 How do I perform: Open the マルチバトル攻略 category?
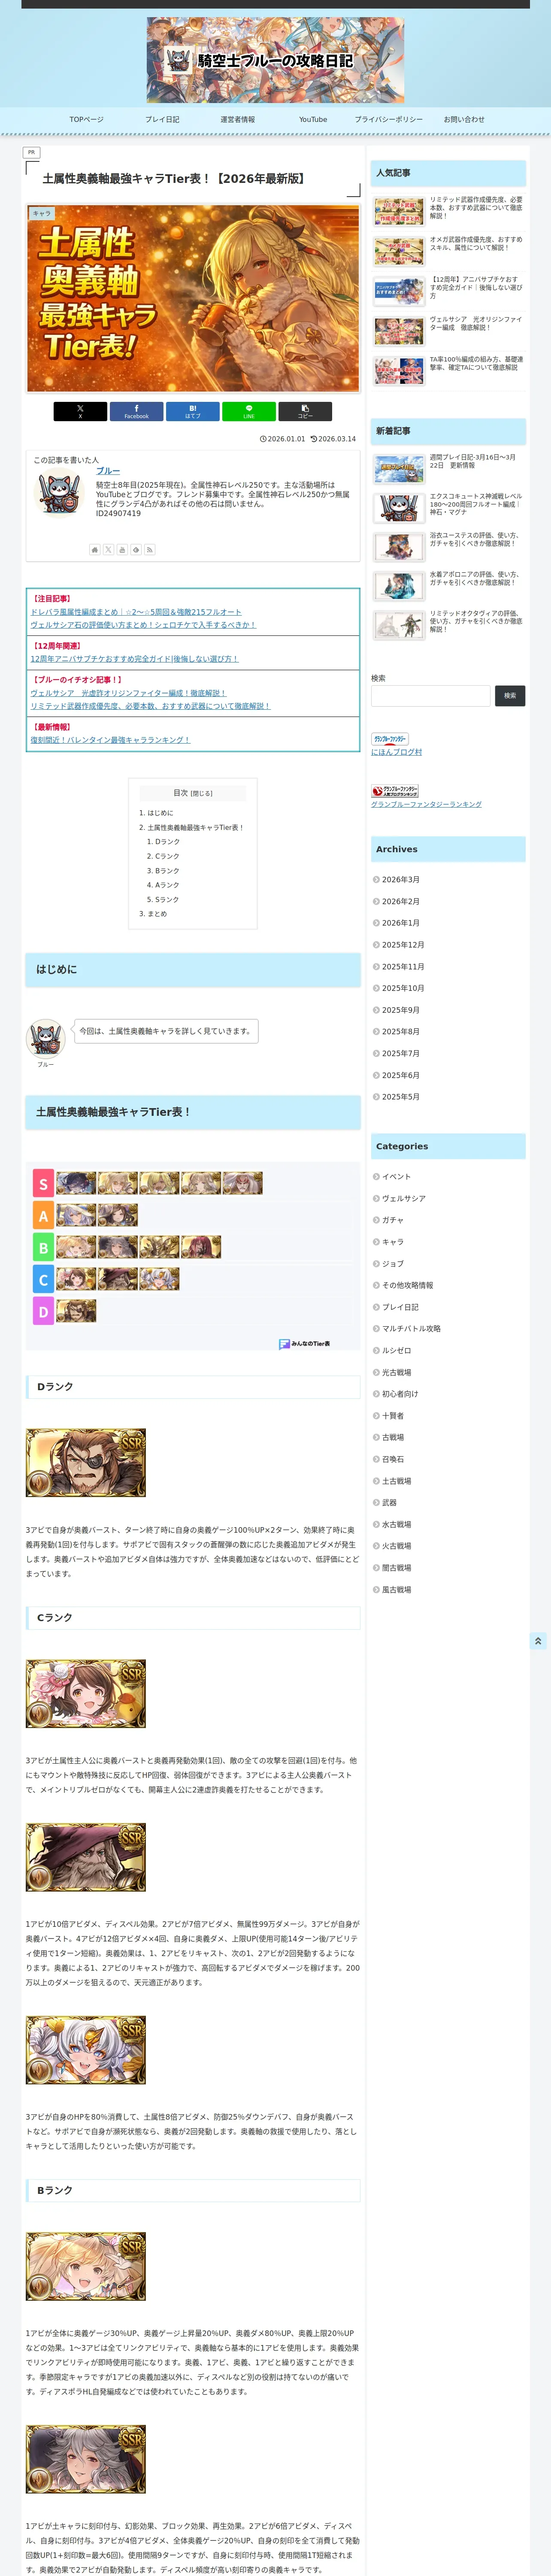[x=411, y=1329]
